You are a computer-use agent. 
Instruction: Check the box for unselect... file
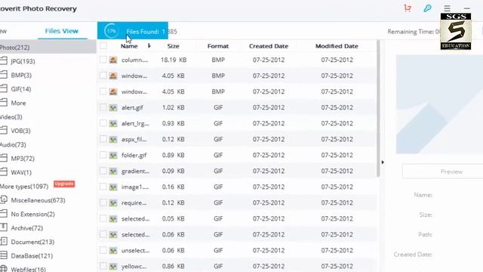coord(103,250)
